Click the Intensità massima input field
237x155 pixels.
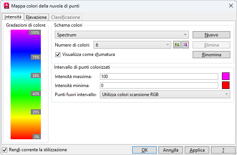159,77
